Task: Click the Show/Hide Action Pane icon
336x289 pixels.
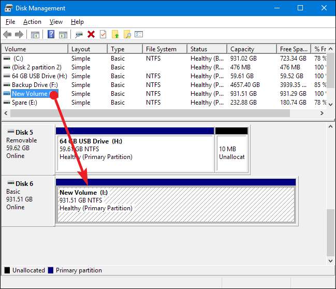Action: pos(63,35)
